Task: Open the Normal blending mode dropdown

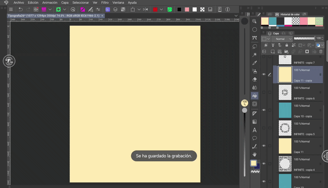Action: coord(281,39)
